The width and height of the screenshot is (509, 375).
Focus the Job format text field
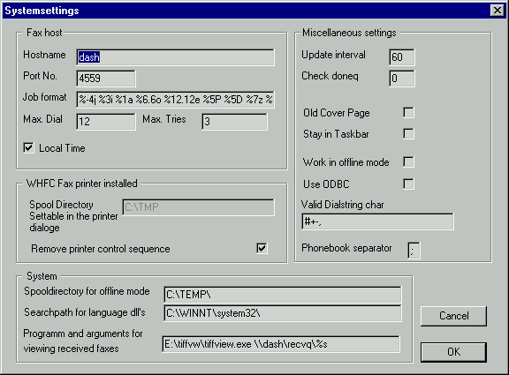175,100
